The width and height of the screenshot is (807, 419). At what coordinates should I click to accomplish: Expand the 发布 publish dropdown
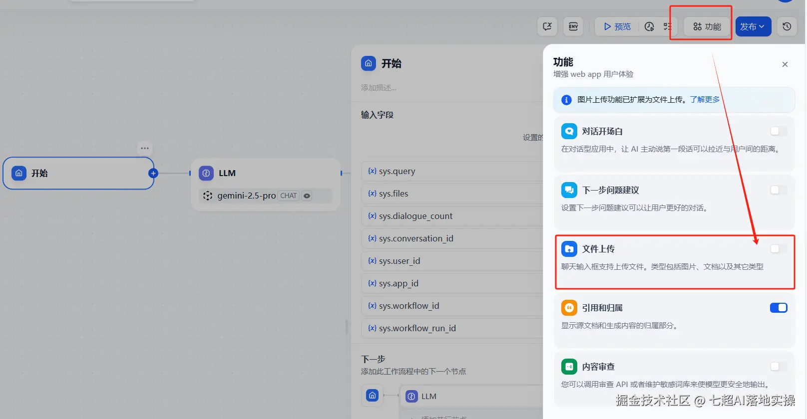(753, 26)
